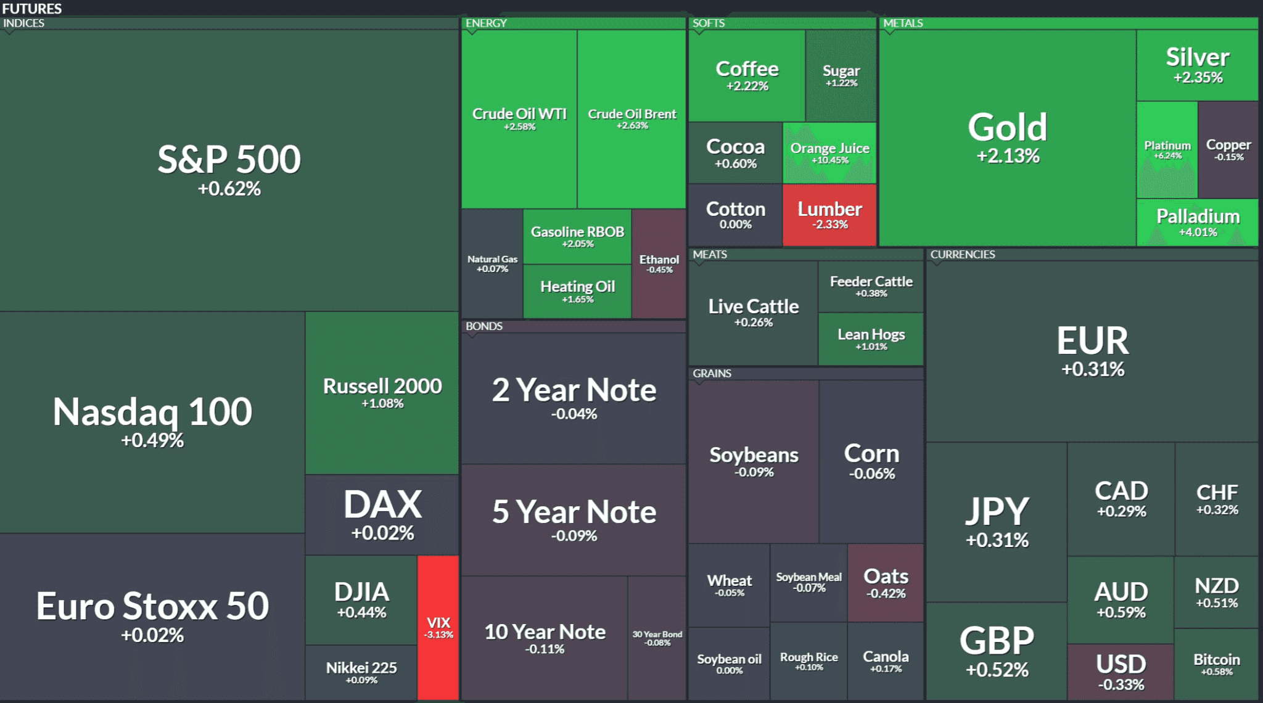The image size is (1263, 703).
Task: Click the red Lumber tile
Action: (829, 215)
